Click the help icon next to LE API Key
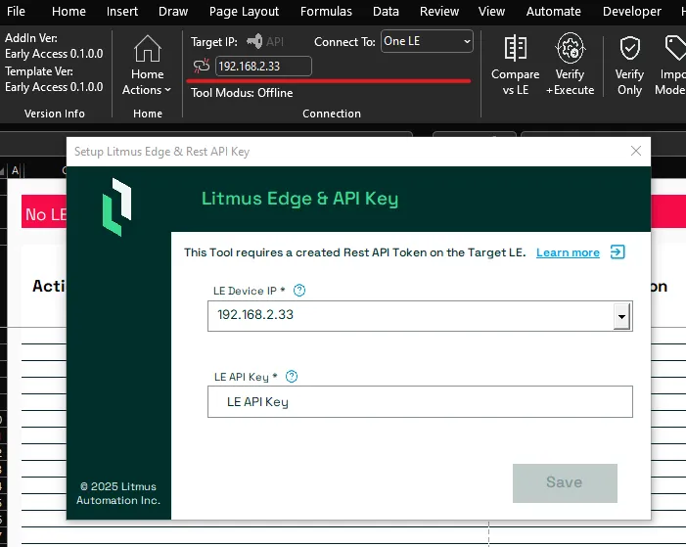This screenshot has height=547, width=686. click(x=292, y=377)
